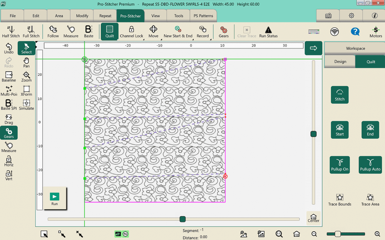Image resolution: width=385 pixels, height=240 pixels.
Task: Toggle the Select tool in the left sidebar
Action: pos(26,48)
